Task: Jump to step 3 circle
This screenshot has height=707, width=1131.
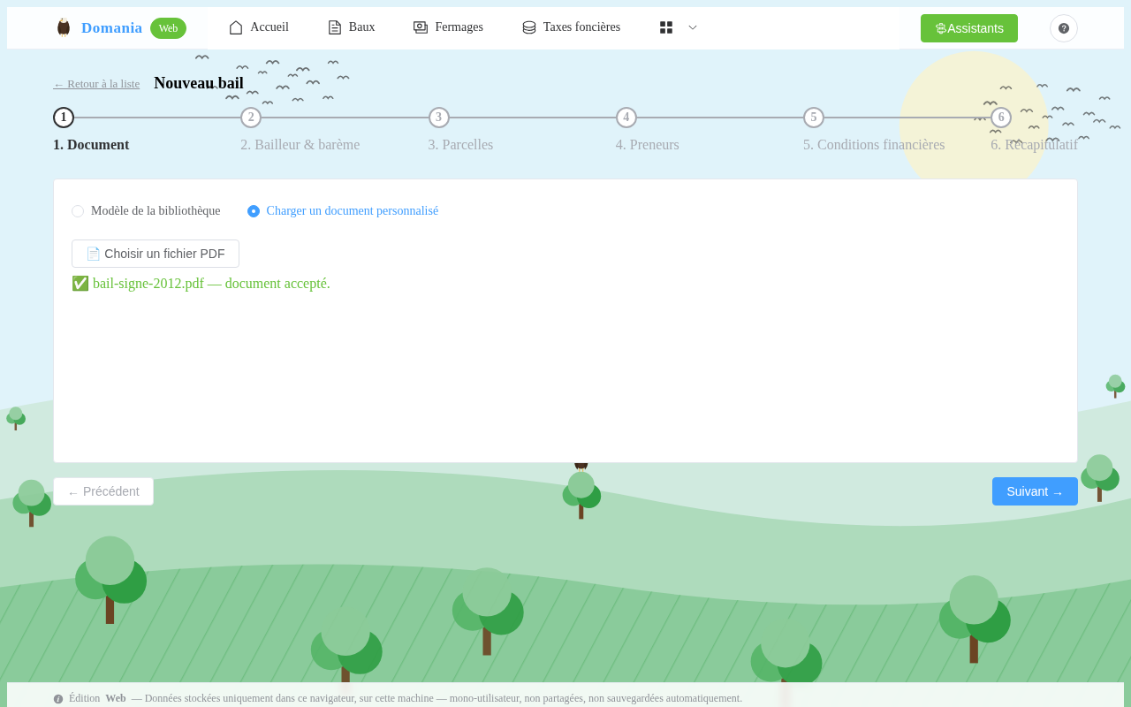Action: (x=439, y=118)
